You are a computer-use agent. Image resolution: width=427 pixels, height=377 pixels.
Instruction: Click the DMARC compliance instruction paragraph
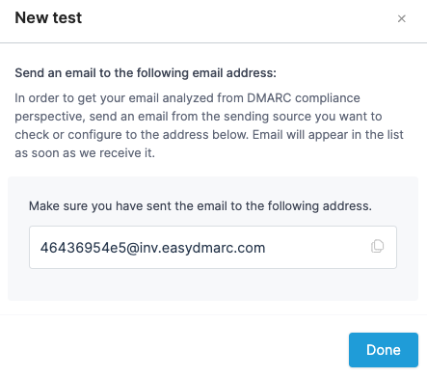(209, 125)
